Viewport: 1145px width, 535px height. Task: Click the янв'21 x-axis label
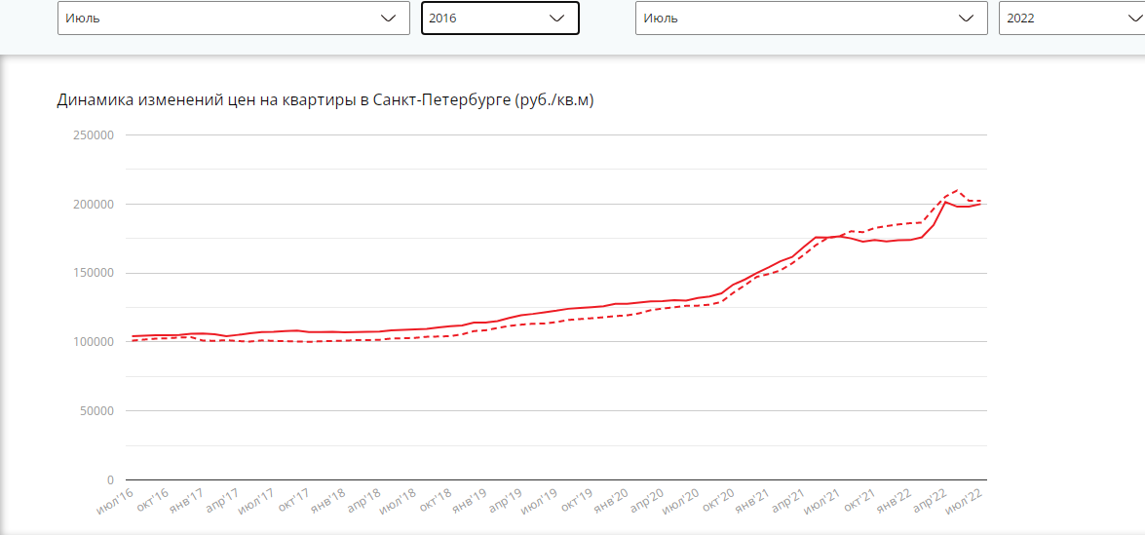(x=753, y=503)
